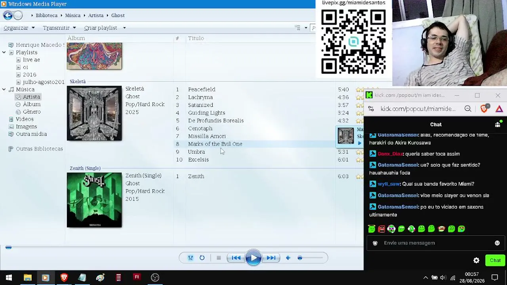
Task: Select the Skeletá album cover
Action: [94, 113]
